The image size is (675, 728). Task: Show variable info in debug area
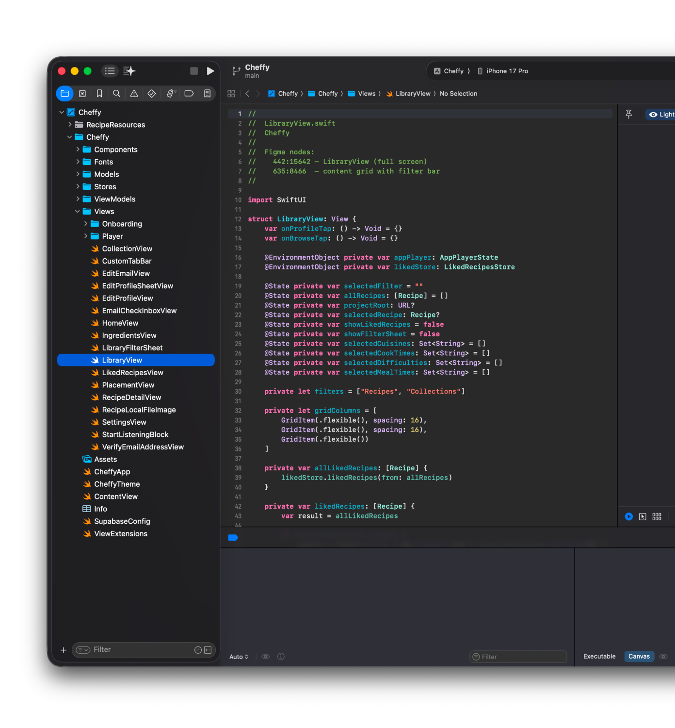(x=281, y=657)
